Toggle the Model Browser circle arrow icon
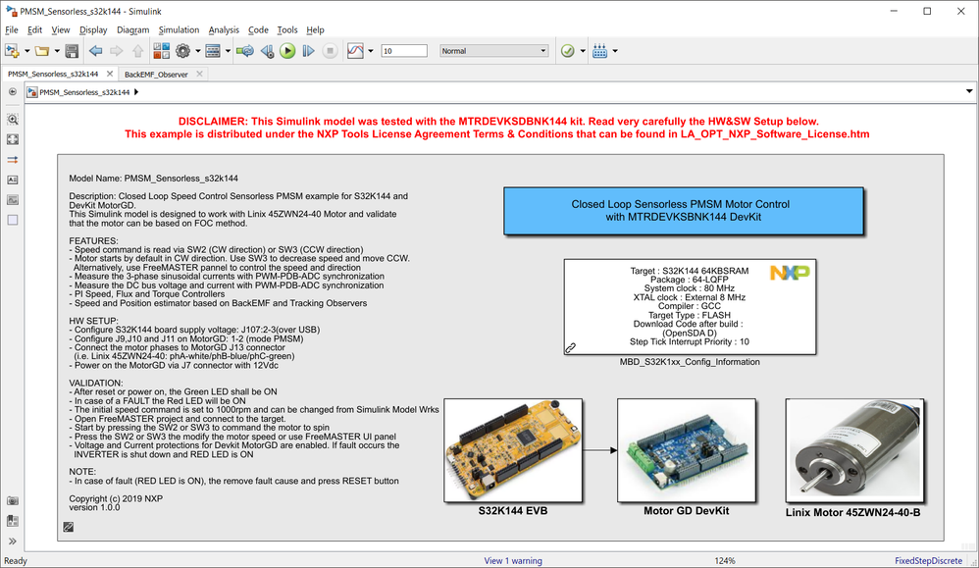This screenshot has height=568, width=979. click(x=13, y=92)
